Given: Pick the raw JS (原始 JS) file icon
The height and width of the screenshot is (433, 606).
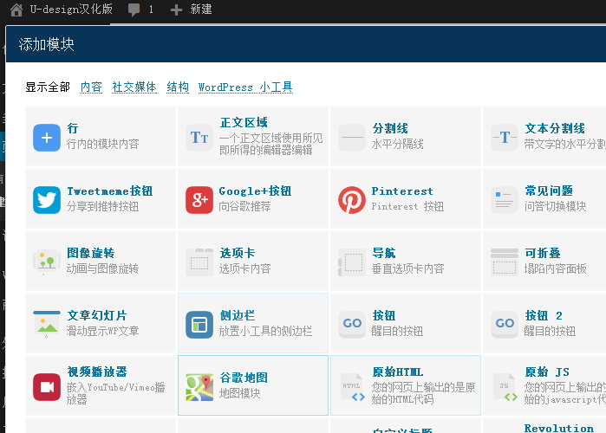Looking at the screenshot, I should pos(505,387).
